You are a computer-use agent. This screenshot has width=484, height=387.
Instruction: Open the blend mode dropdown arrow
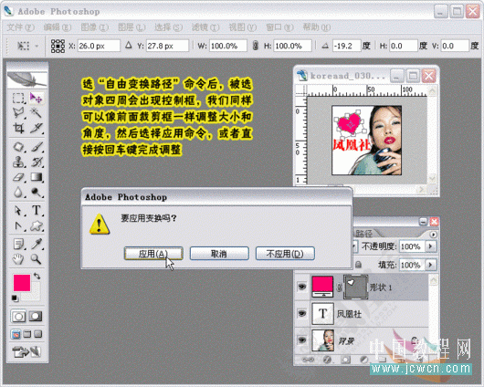354,246
